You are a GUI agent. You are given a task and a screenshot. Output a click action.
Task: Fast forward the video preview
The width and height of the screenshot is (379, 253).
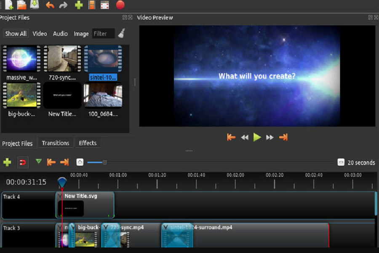tap(270, 137)
